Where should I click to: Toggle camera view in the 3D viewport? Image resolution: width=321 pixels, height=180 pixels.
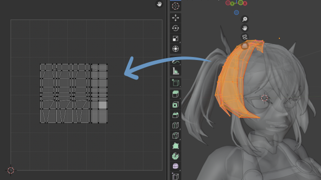tap(245, 37)
